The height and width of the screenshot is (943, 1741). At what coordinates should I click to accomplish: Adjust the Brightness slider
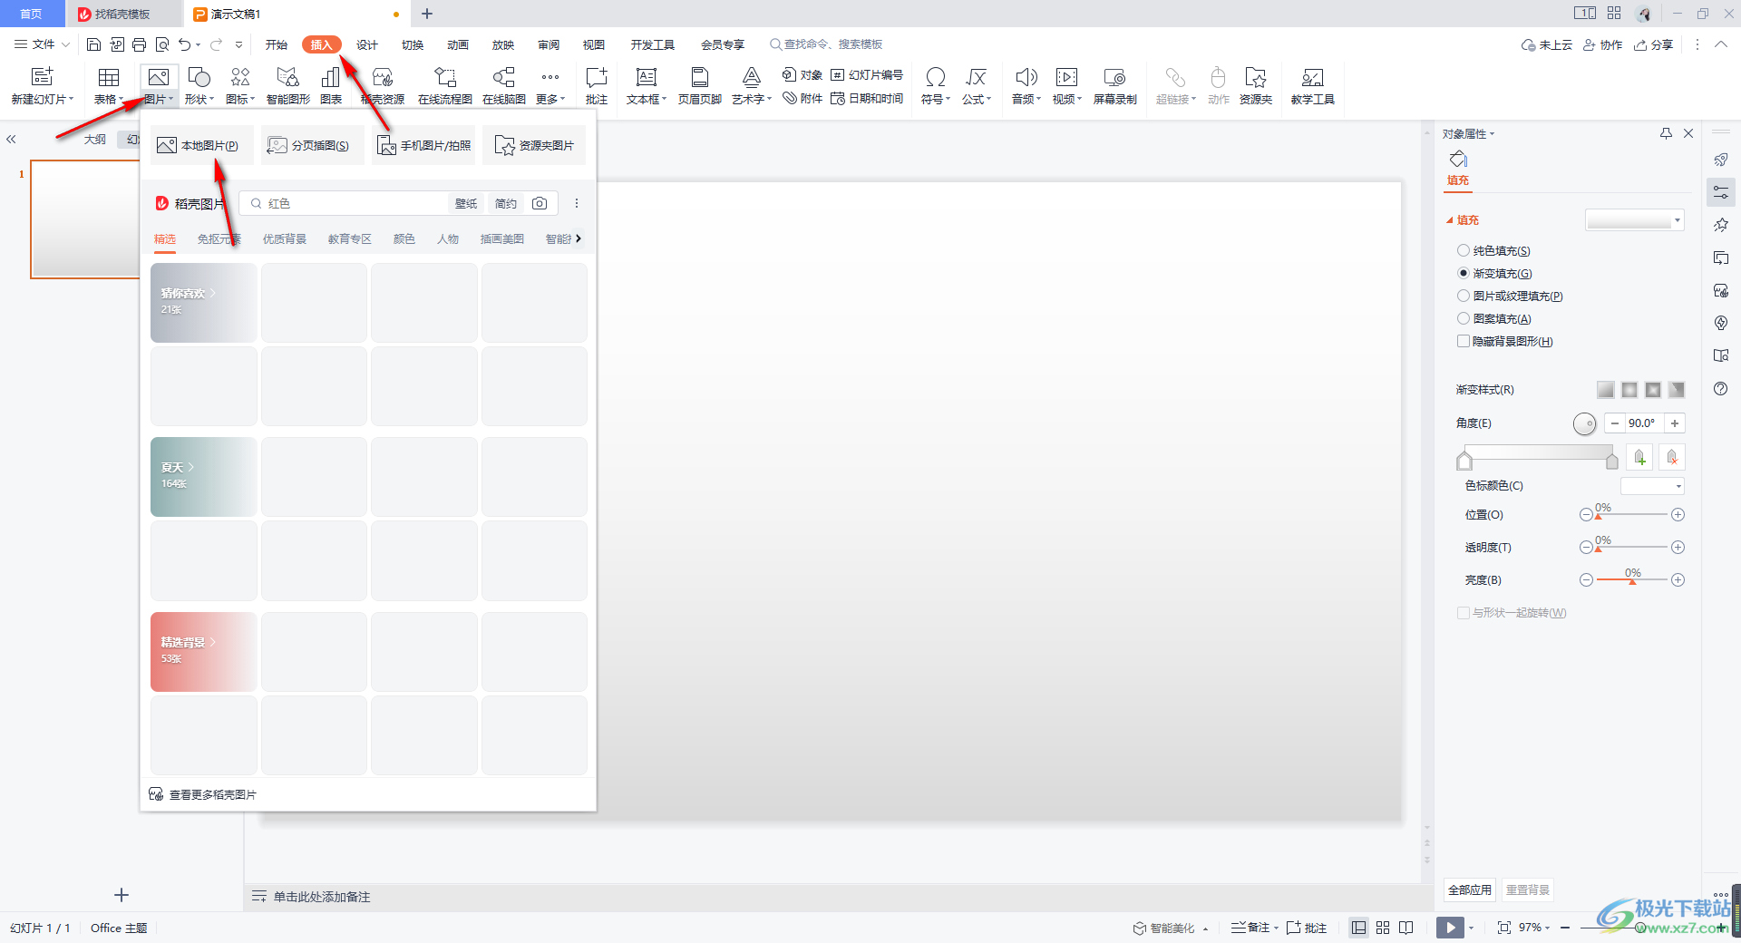coord(1631,580)
